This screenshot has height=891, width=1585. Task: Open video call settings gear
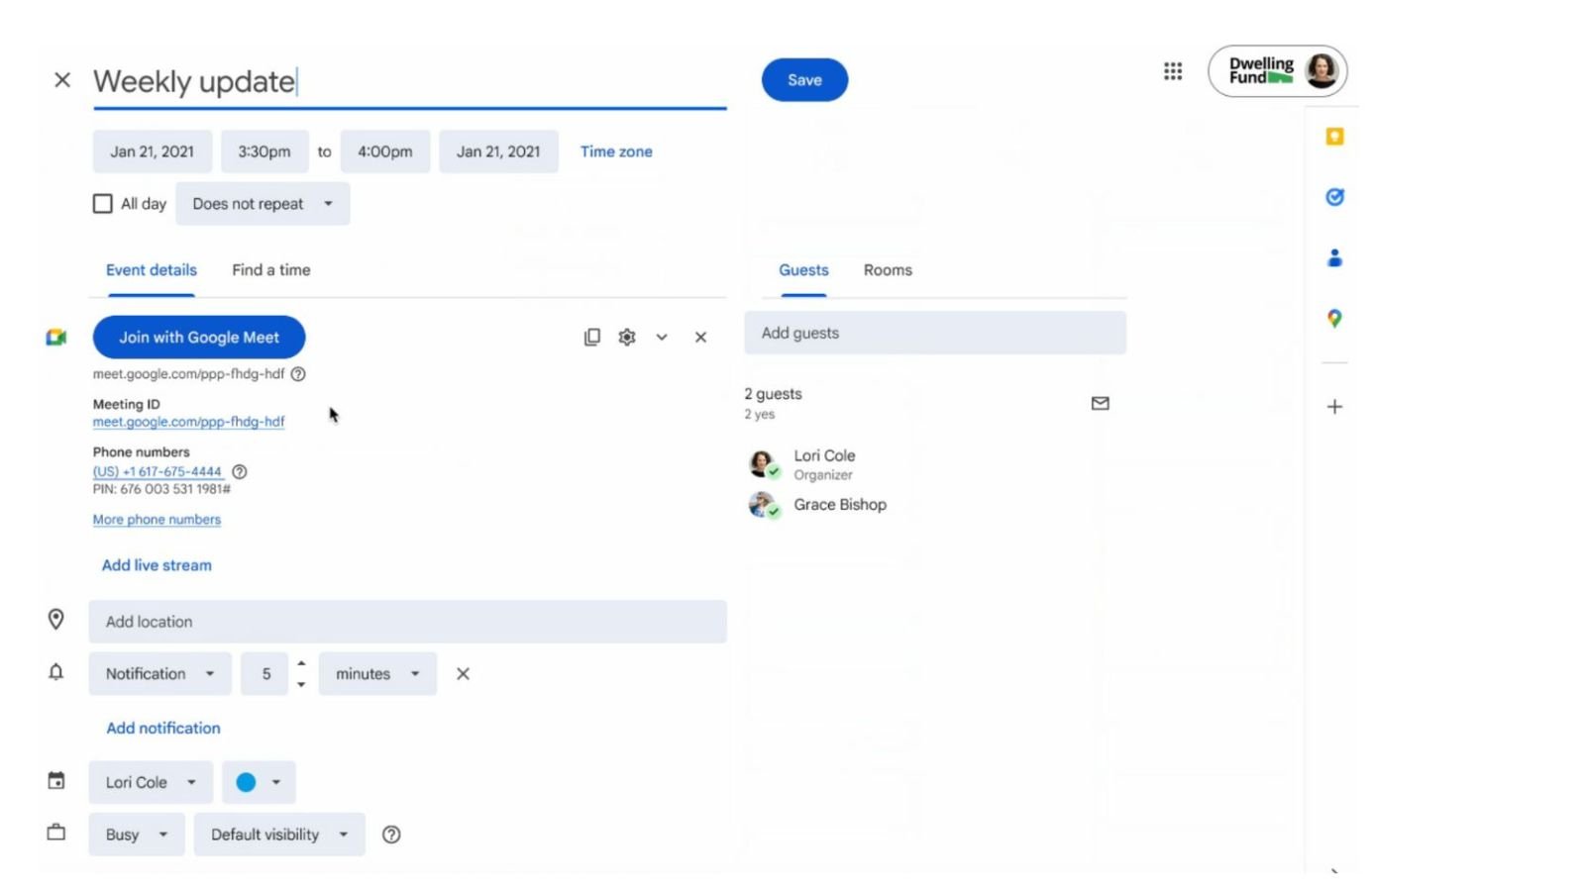pyautogui.click(x=627, y=338)
